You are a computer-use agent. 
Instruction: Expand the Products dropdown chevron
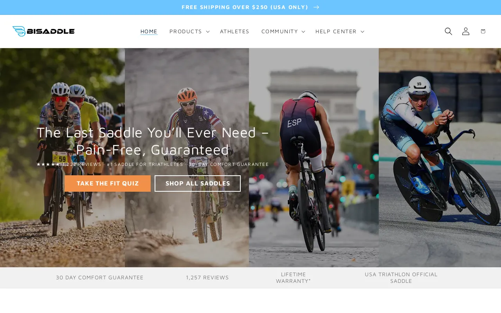click(x=208, y=31)
